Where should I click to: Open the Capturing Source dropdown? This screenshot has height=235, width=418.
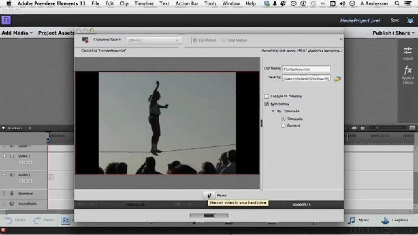[154, 40]
